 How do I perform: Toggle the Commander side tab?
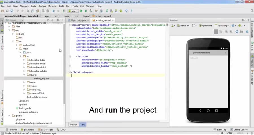252,77
